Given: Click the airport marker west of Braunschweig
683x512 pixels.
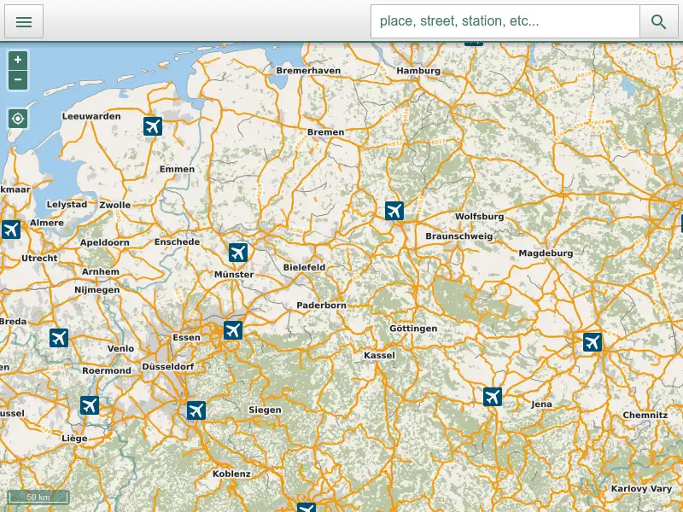Looking at the screenshot, I should tap(394, 210).
